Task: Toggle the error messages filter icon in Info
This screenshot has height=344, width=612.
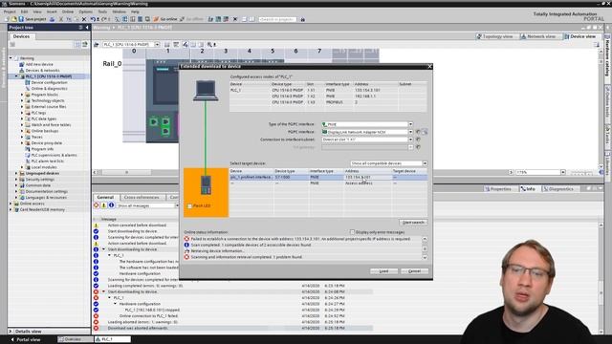Action: click(96, 205)
